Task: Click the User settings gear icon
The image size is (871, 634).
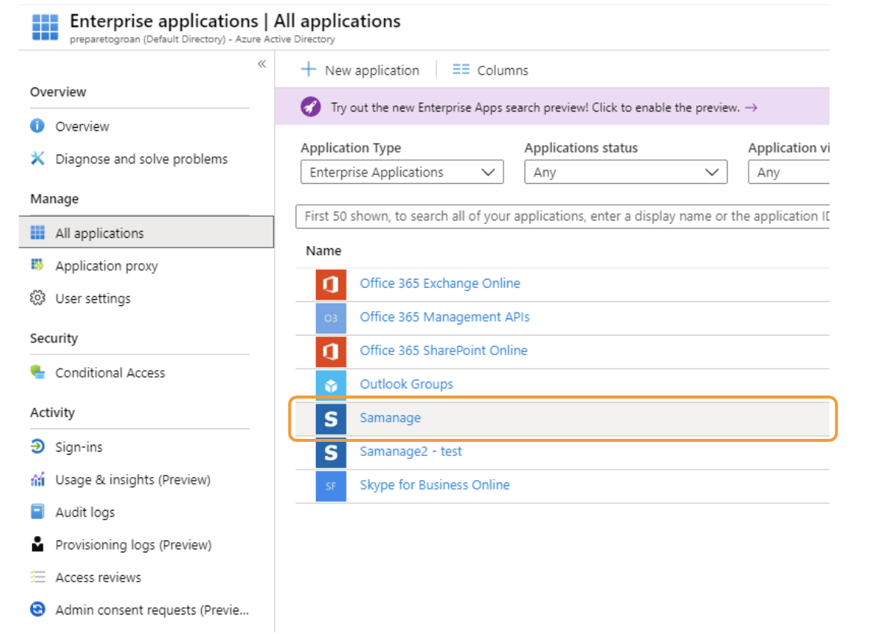Action: (37, 298)
